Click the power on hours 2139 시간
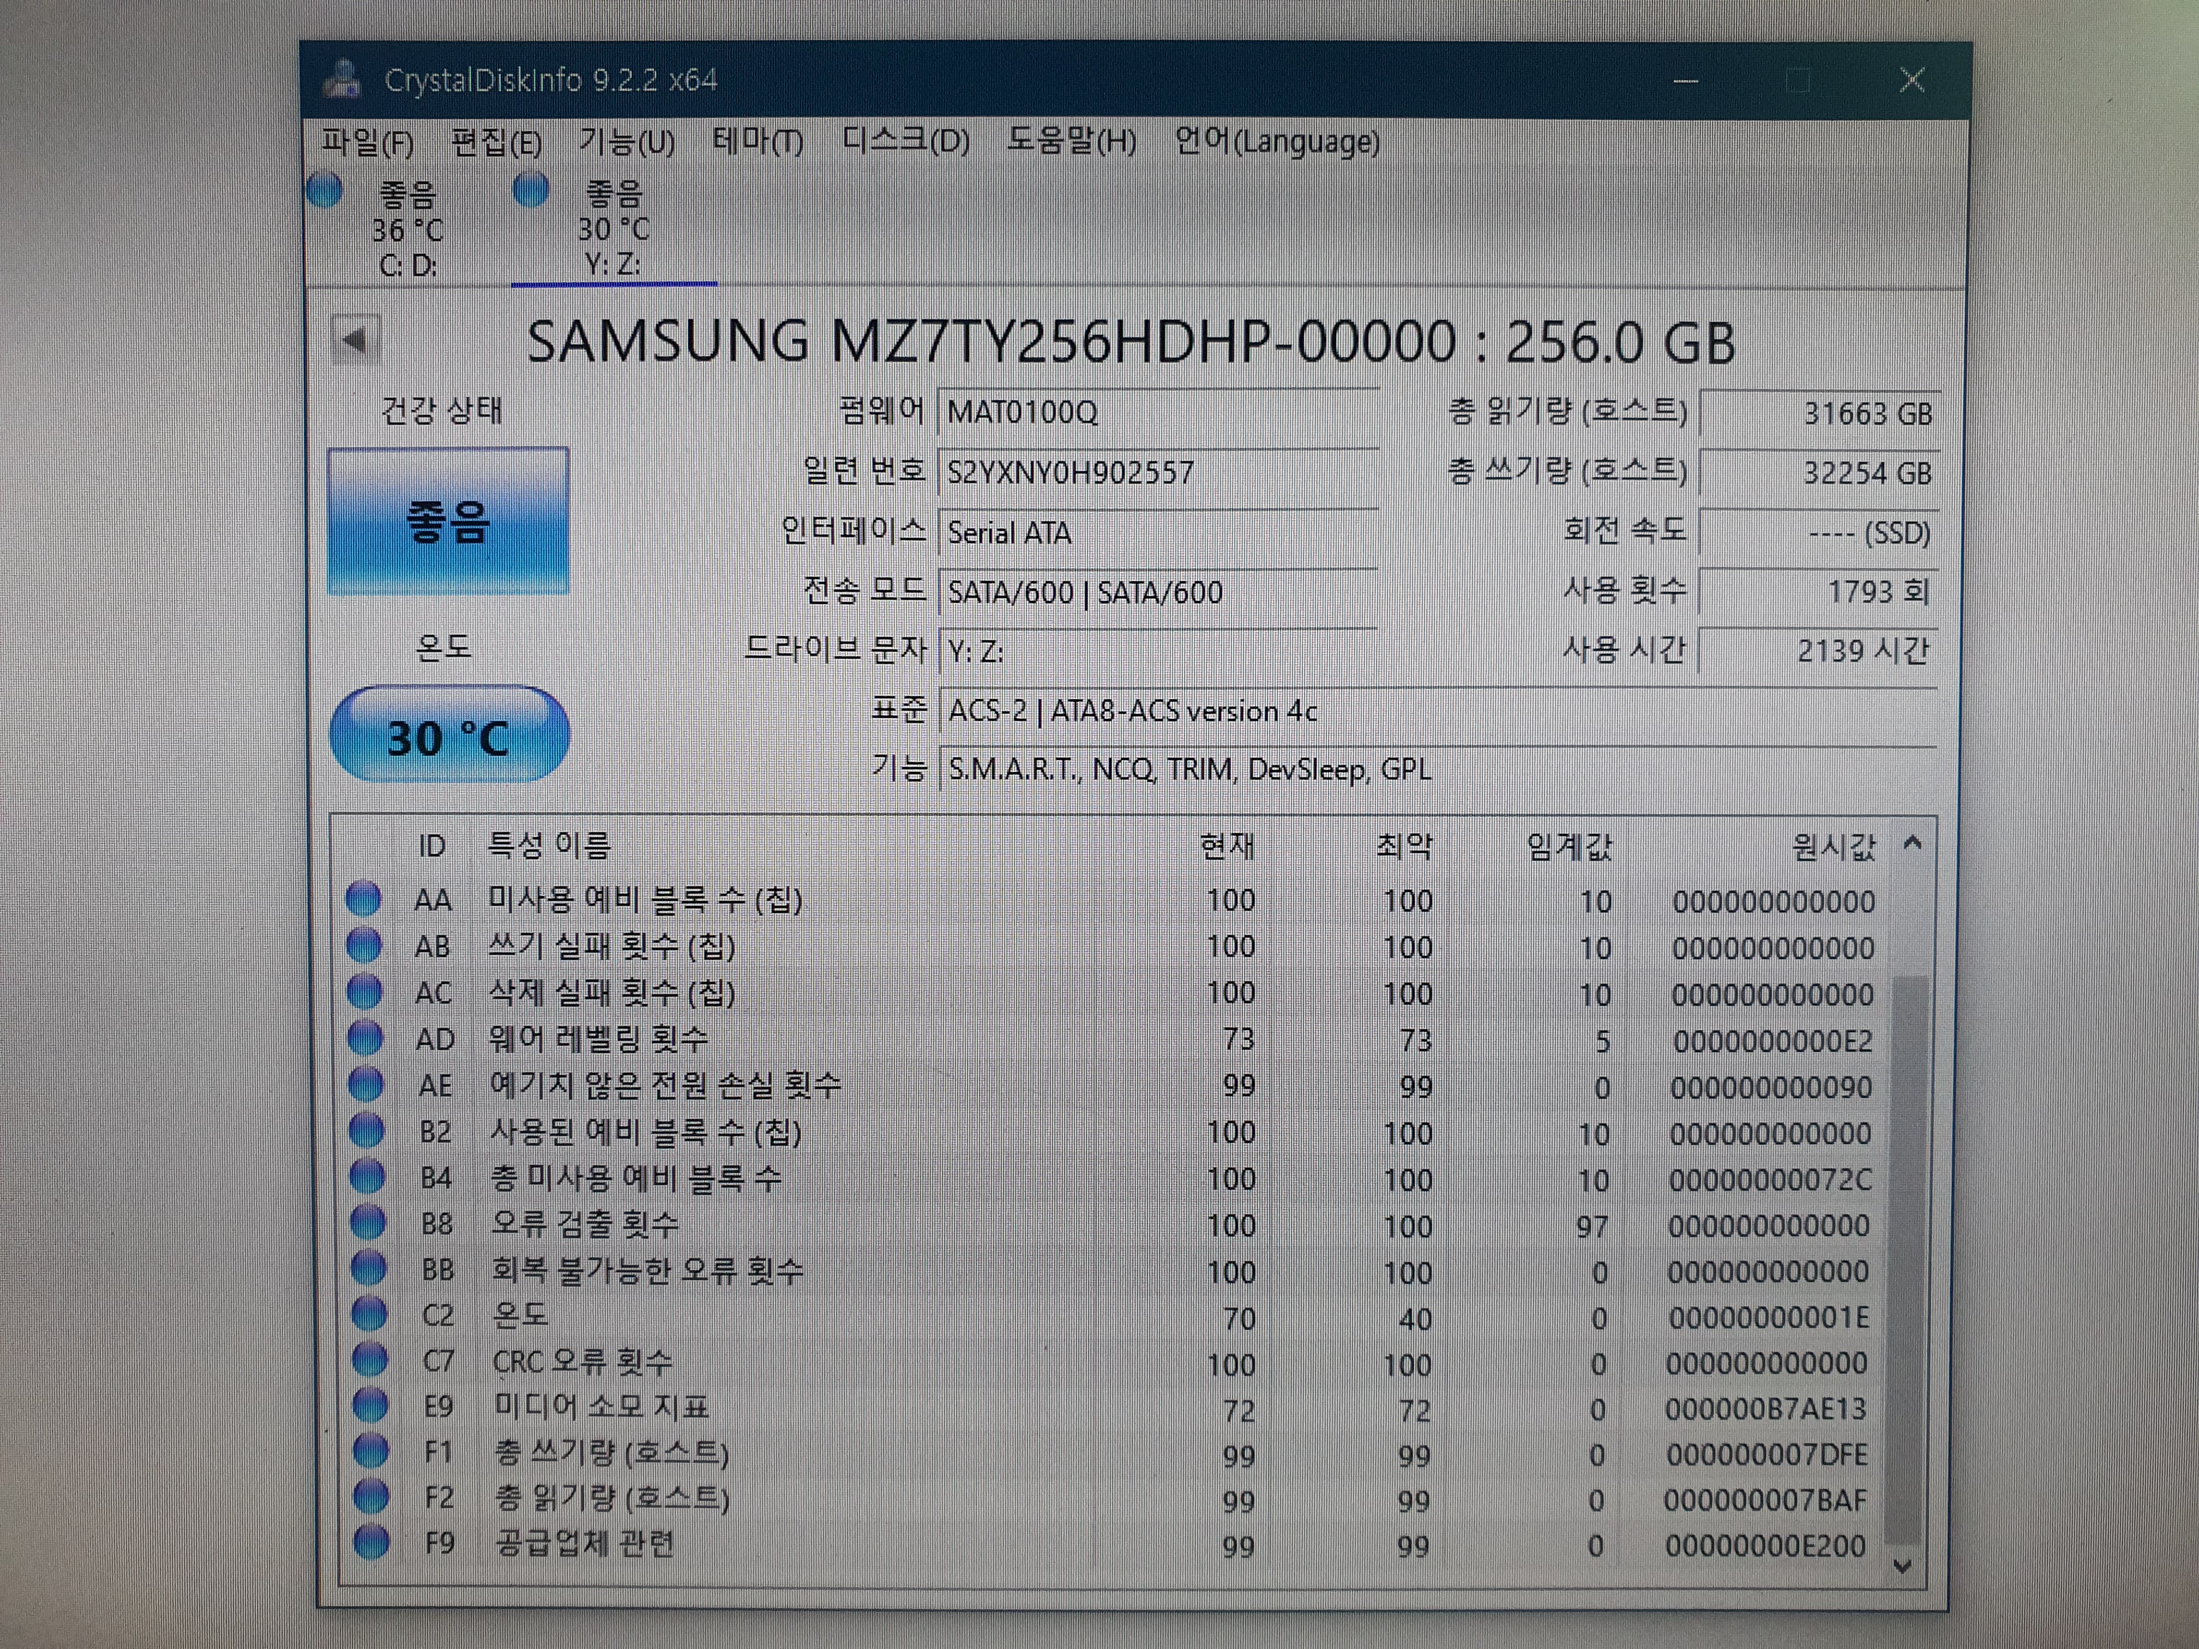 [1819, 651]
